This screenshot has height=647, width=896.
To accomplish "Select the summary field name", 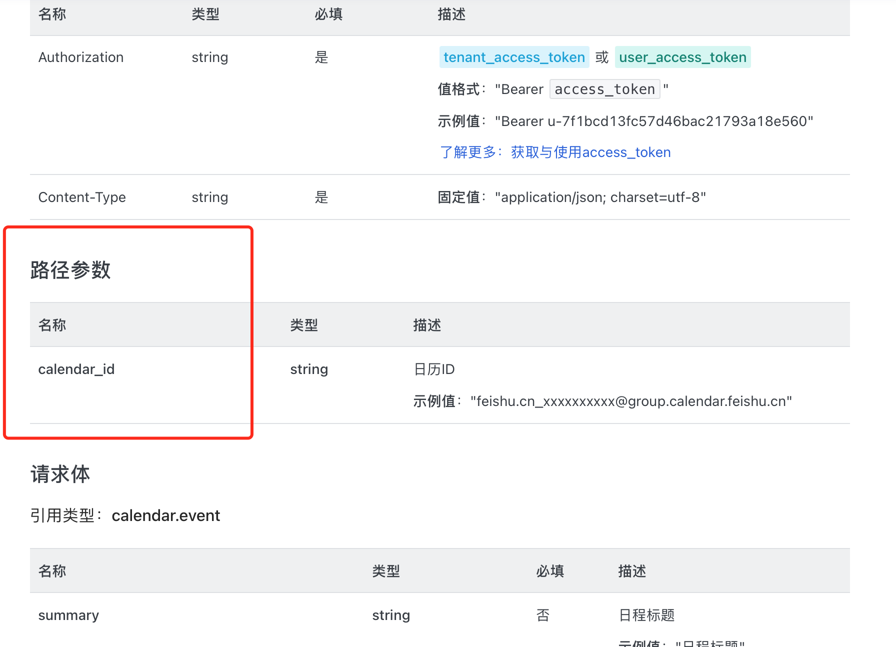I will (68, 615).
